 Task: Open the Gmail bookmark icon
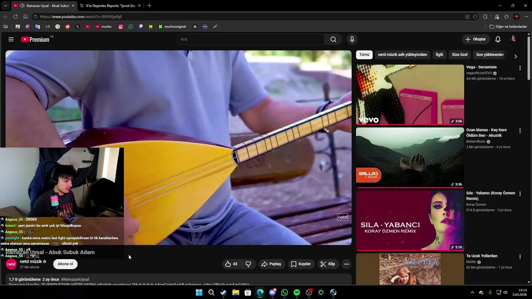click(47, 27)
